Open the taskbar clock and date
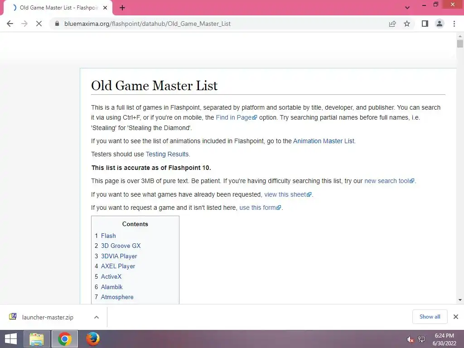464x348 pixels. (444, 339)
